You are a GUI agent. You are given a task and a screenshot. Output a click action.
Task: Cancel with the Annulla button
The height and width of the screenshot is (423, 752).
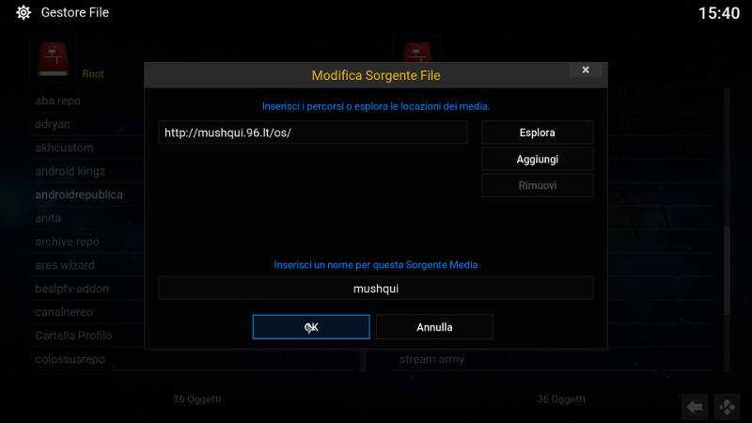click(434, 327)
